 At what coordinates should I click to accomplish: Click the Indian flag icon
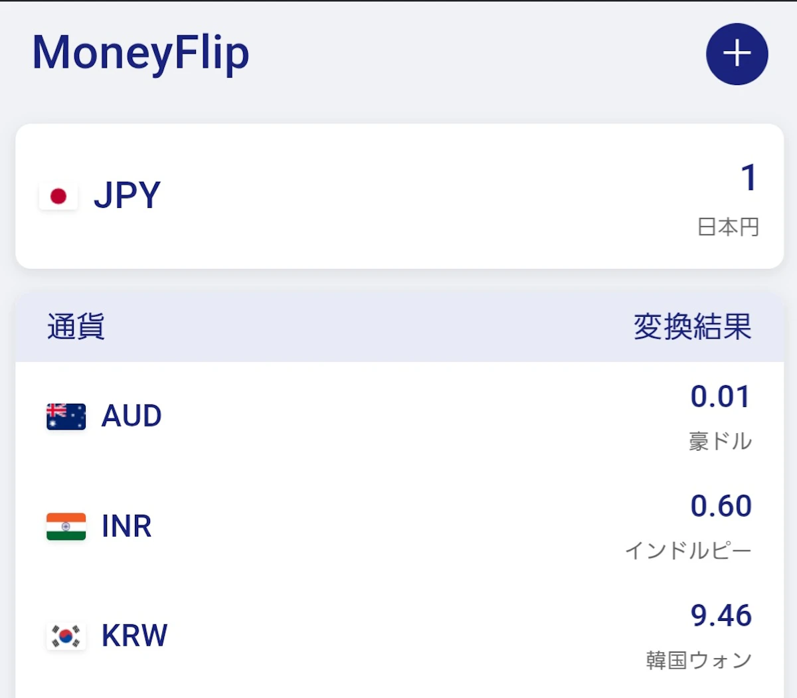(x=66, y=526)
